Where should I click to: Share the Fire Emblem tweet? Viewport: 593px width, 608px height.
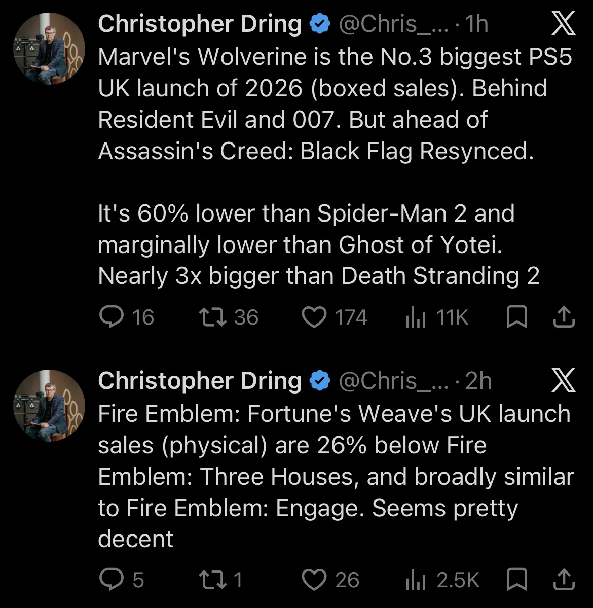coord(564,579)
